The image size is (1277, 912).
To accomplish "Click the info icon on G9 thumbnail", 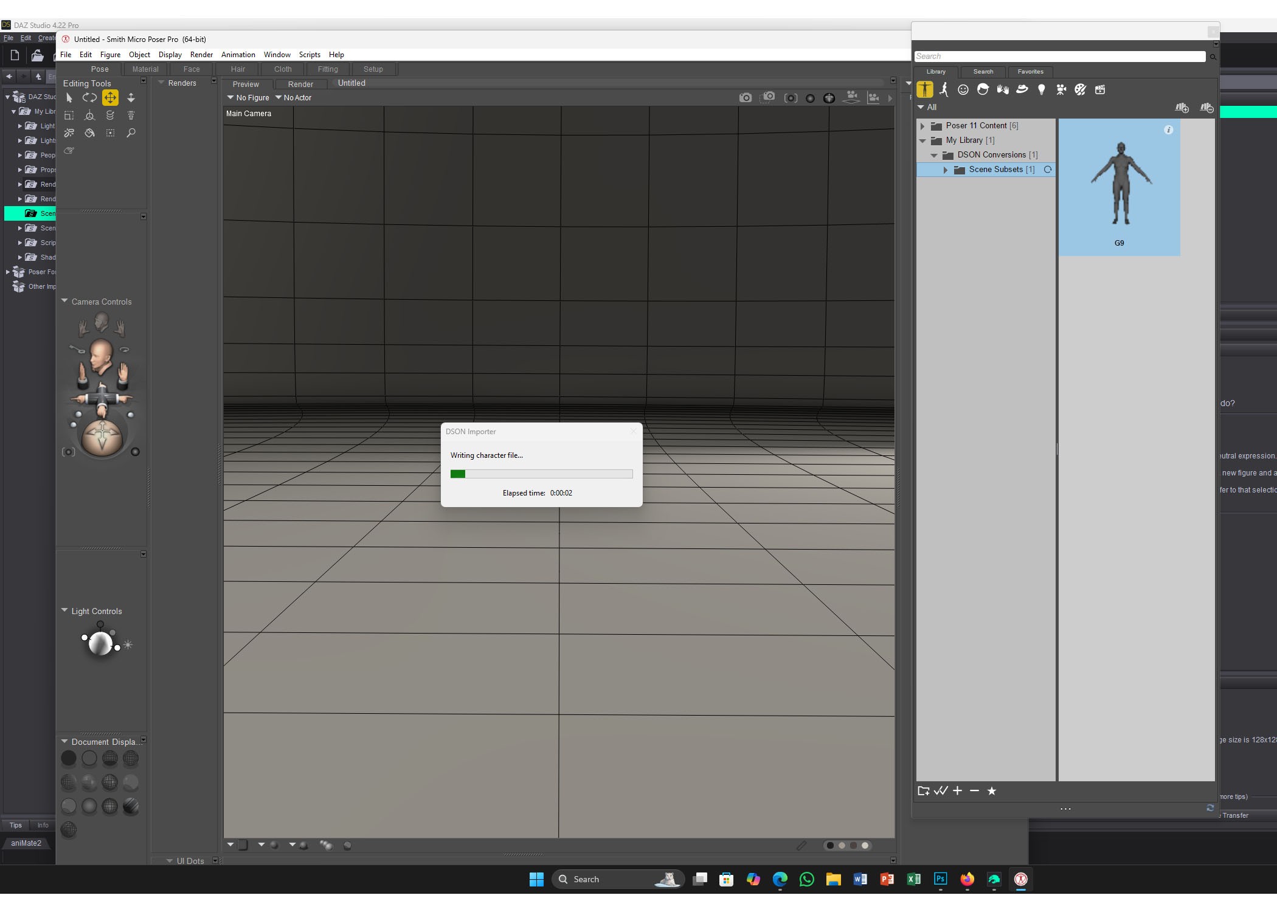I will [1168, 130].
